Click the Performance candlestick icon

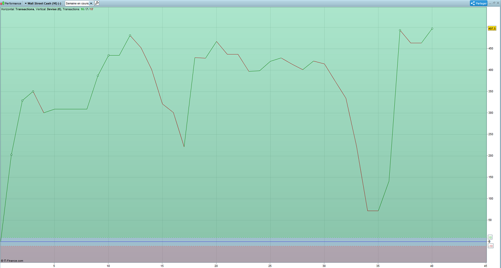[x=2, y=3]
